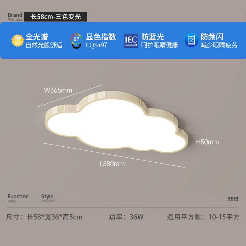
Task: Select the 长58cm-三色变光 label banner
Action: coord(56,17)
